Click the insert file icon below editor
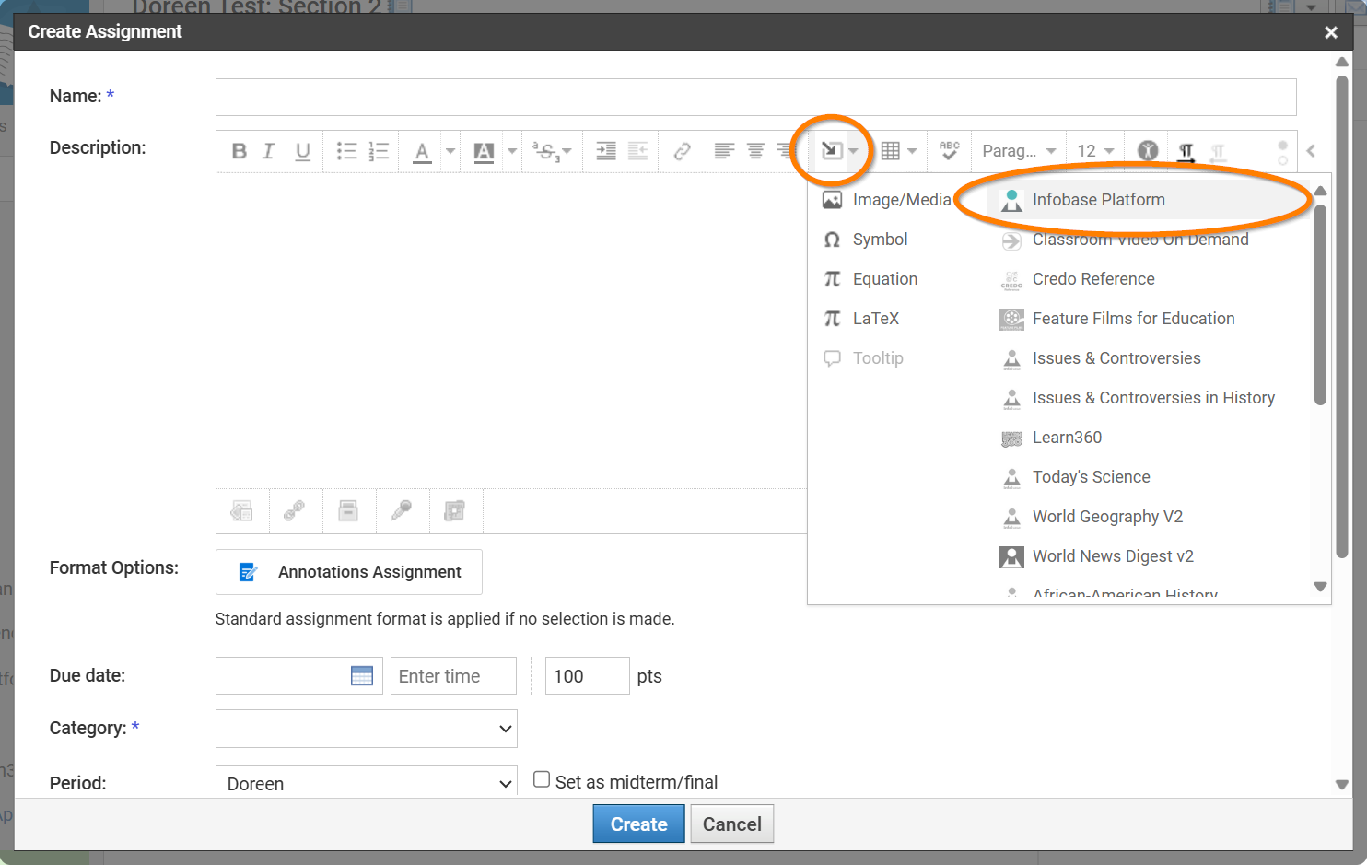1367x865 pixels. point(242,510)
